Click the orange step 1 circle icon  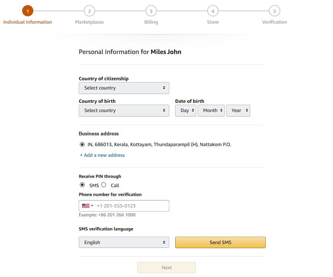click(28, 11)
